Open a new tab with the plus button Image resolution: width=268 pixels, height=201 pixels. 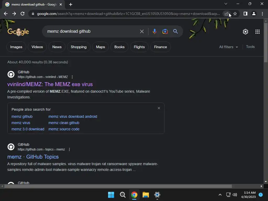(x=71, y=4)
